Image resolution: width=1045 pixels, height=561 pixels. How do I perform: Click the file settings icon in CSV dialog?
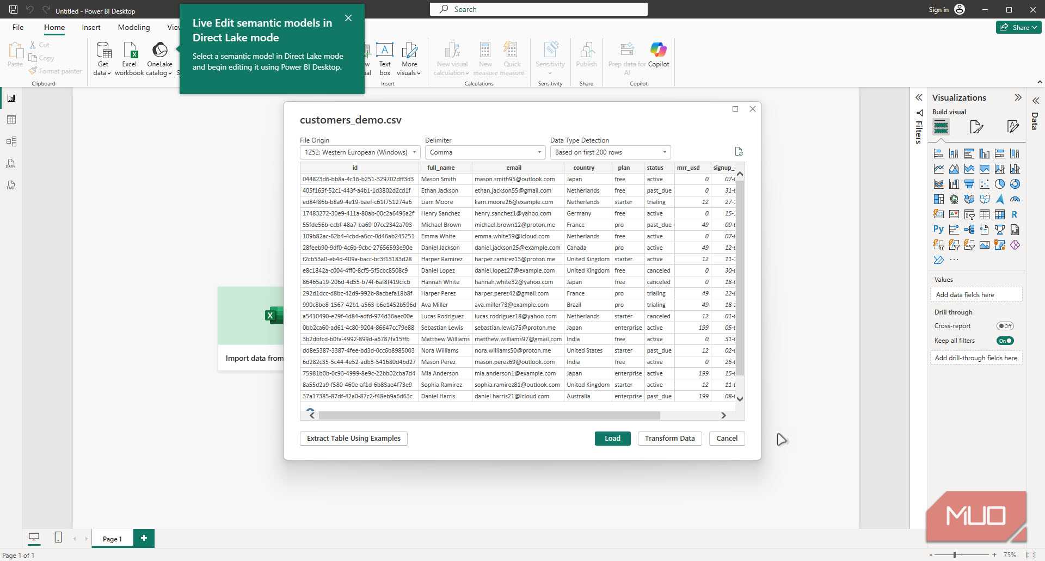click(x=739, y=151)
